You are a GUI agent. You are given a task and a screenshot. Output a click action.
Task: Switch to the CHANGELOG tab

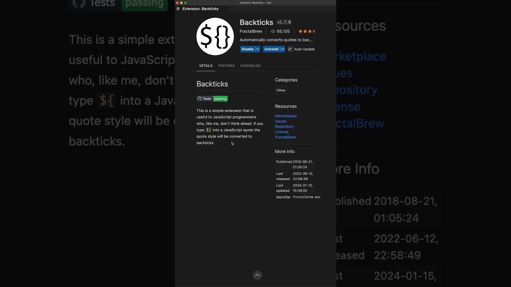click(x=250, y=66)
